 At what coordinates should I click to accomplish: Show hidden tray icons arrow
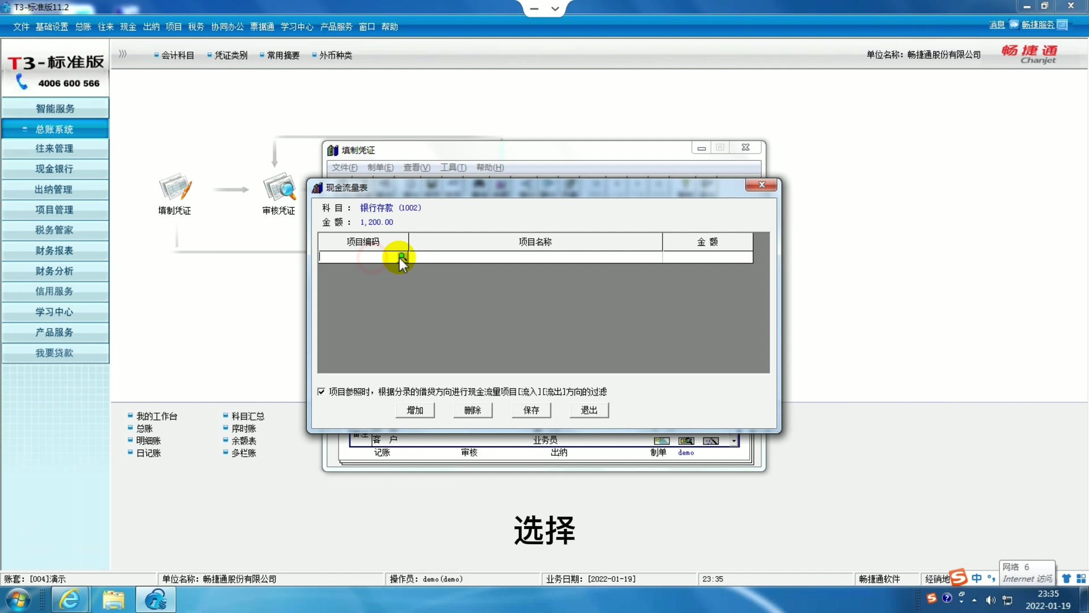[x=974, y=600]
